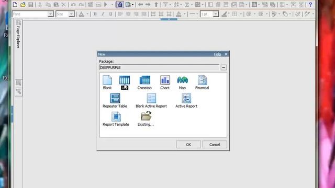Click the Undo toolbar icon
335x188 pixels.
point(73,5)
